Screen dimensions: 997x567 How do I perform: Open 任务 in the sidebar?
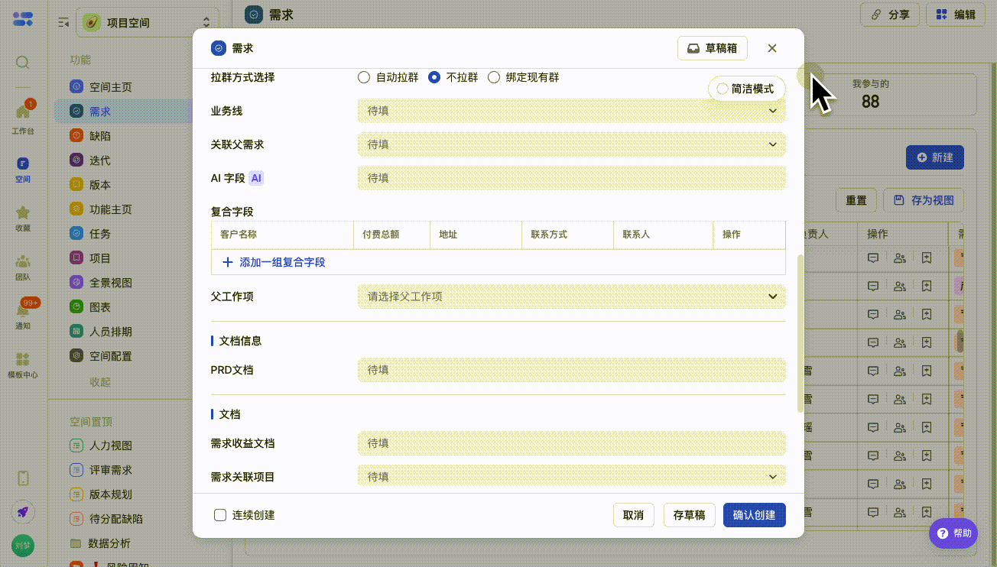coord(99,234)
